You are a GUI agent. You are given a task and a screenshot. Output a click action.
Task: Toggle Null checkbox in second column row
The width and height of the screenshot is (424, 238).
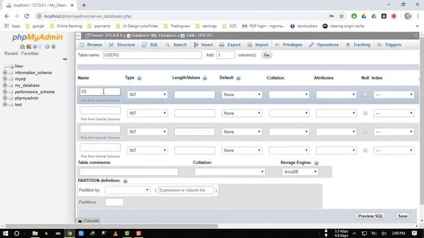coord(365,113)
